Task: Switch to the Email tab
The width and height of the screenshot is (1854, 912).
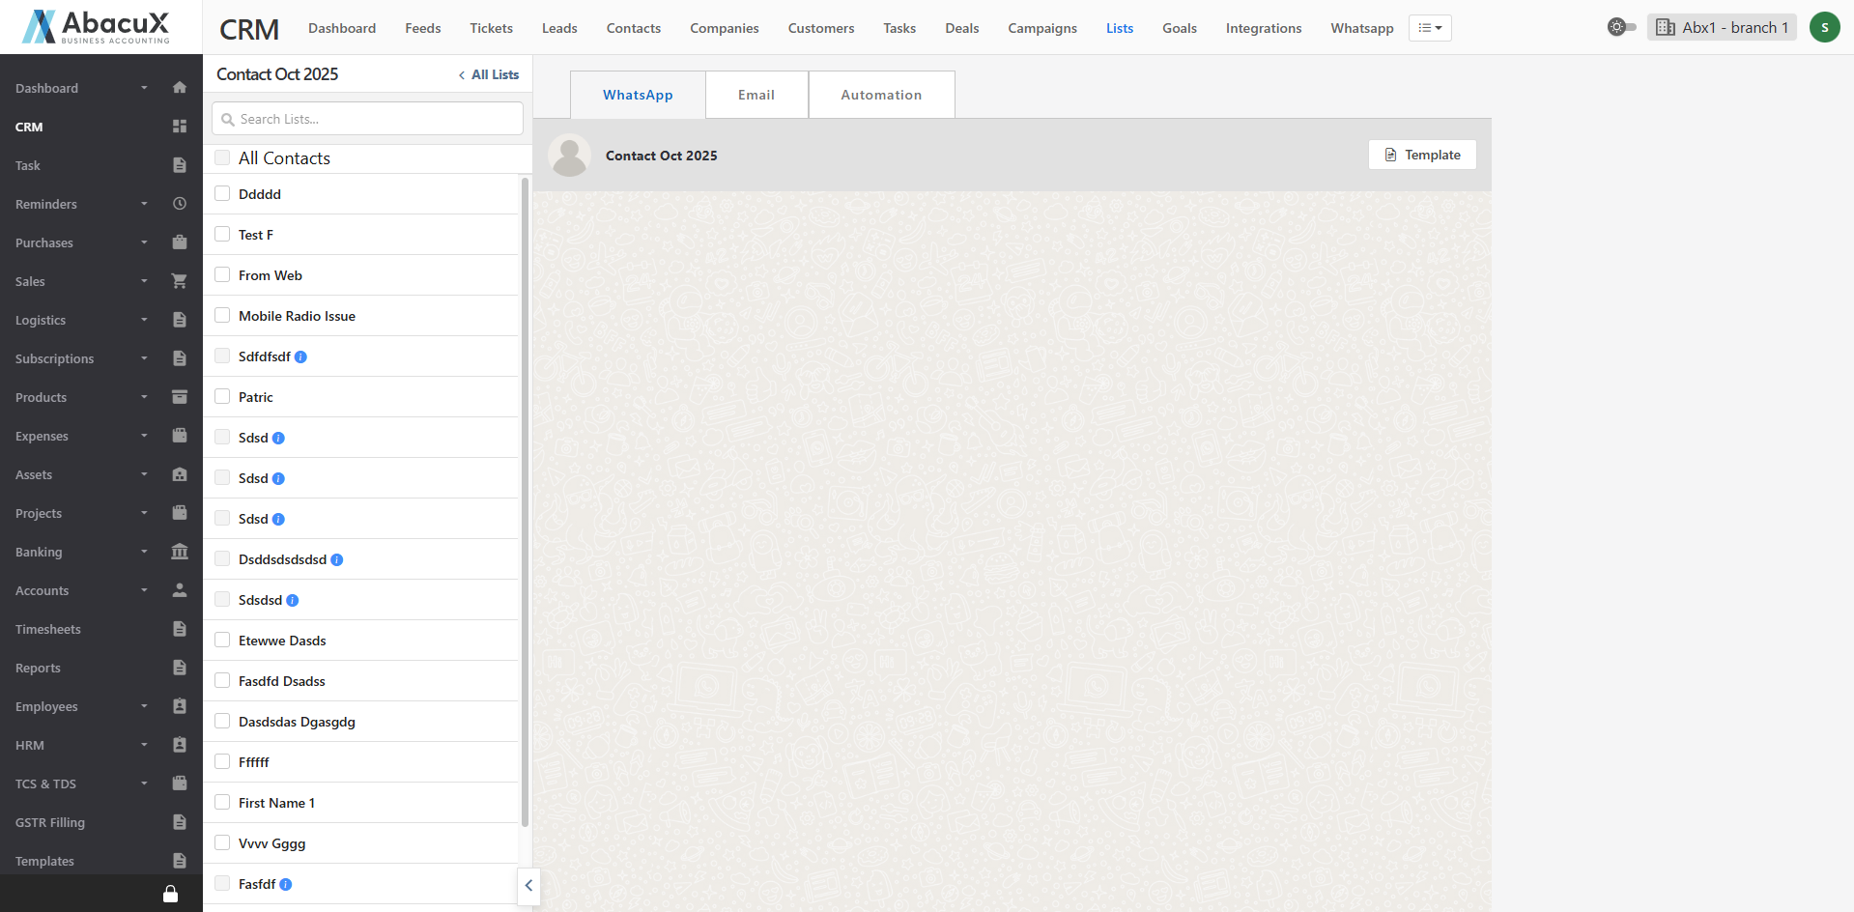Action: [756, 95]
